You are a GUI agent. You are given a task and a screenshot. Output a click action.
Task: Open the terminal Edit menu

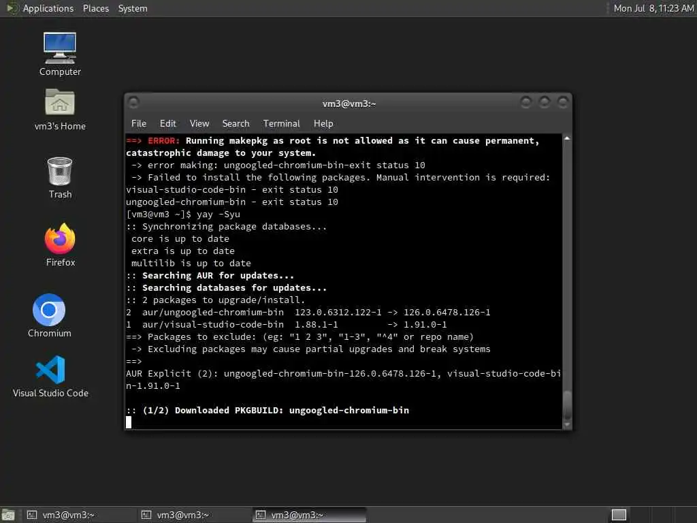pos(167,124)
